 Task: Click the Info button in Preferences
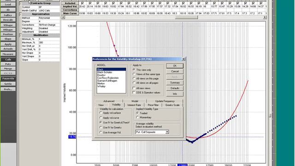[x=175, y=94]
